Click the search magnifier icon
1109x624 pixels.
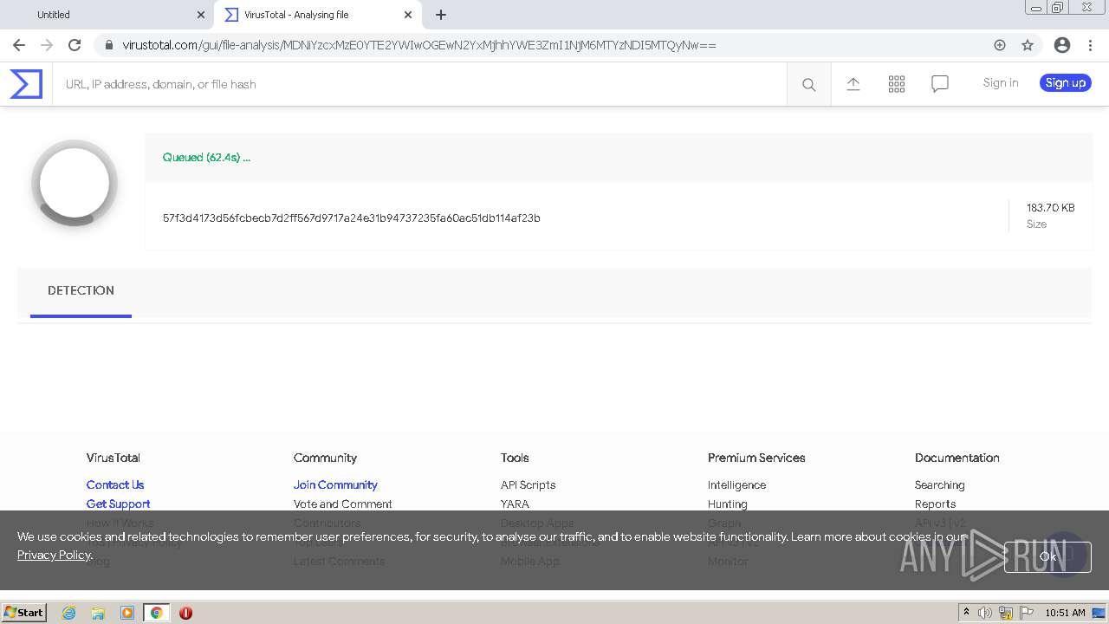coord(808,84)
